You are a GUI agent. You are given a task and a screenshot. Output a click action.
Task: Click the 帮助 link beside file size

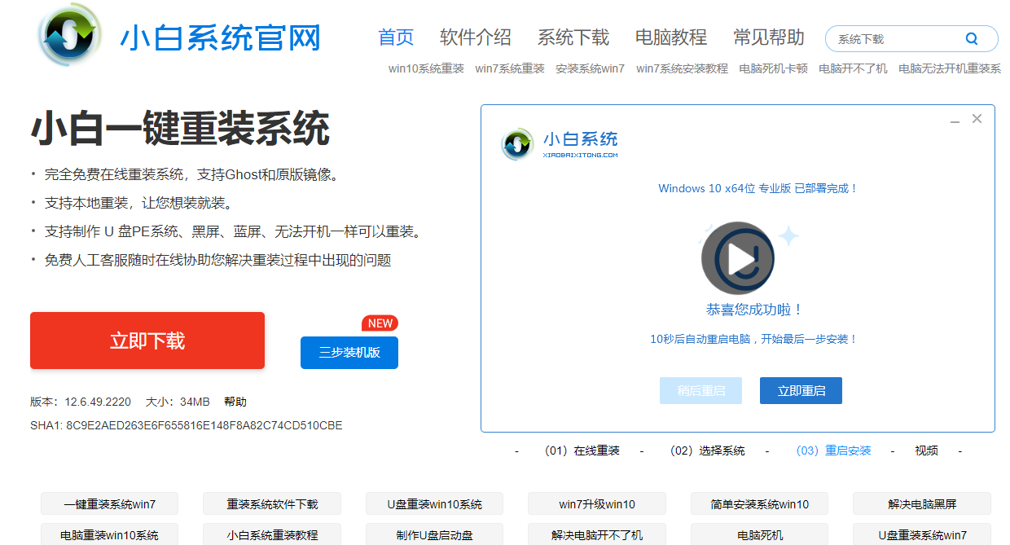point(235,402)
